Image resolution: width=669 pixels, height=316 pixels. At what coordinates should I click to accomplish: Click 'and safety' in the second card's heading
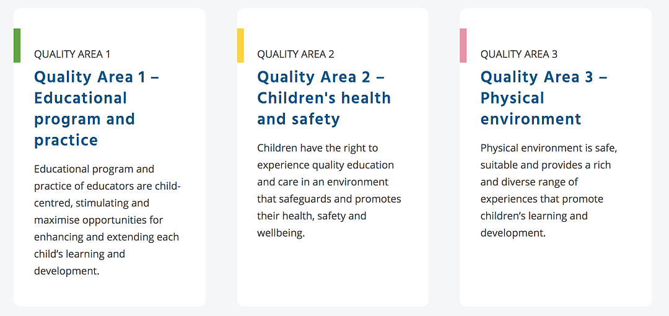pos(298,119)
